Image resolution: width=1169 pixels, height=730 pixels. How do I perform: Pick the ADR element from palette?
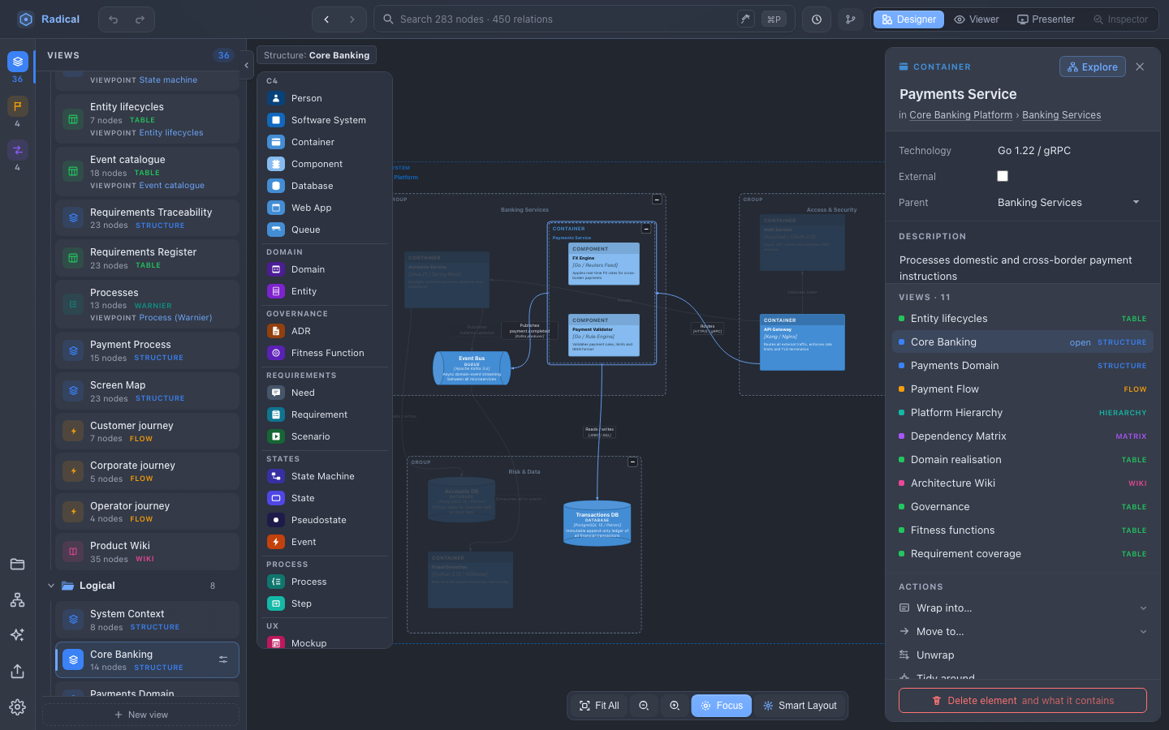coord(276,331)
